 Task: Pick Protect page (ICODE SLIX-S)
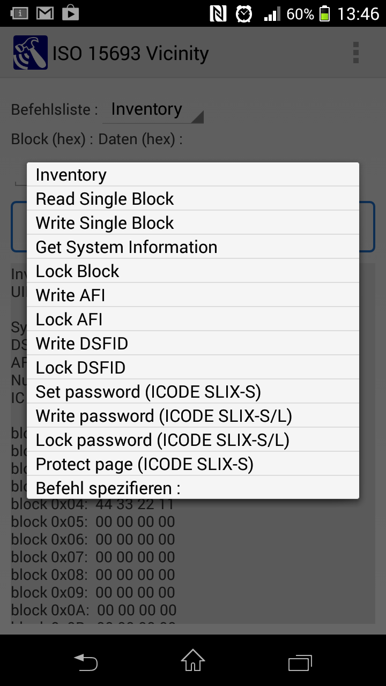pyautogui.click(x=193, y=464)
